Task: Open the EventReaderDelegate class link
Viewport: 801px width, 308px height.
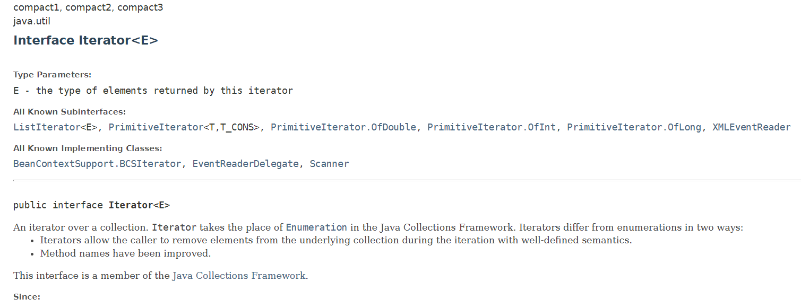Action: coord(245,164)
